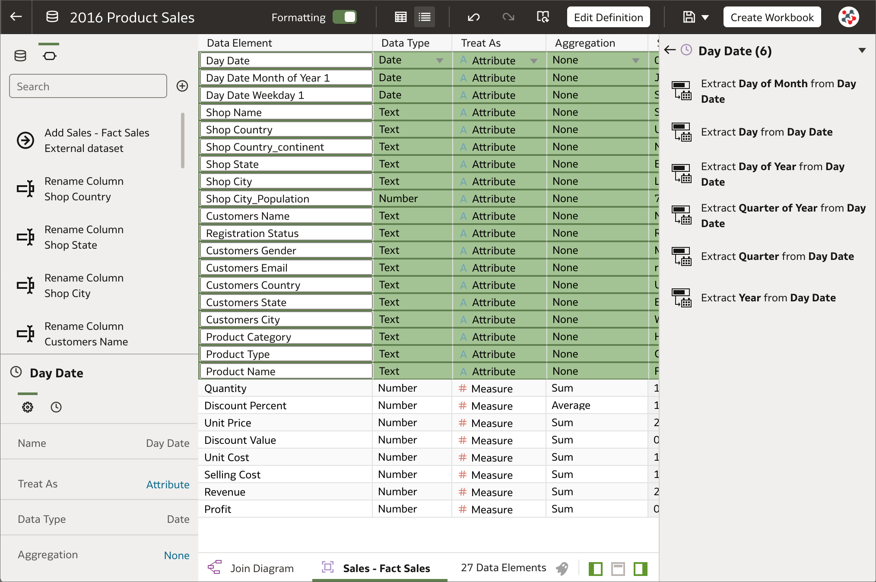
Task: Open Data Type dropdown for Day Date
Action: coord(440,60)
